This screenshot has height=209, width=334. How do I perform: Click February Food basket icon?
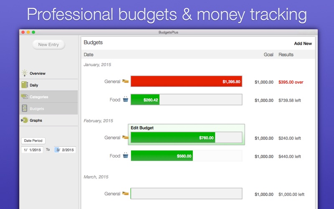coord(126,155)
